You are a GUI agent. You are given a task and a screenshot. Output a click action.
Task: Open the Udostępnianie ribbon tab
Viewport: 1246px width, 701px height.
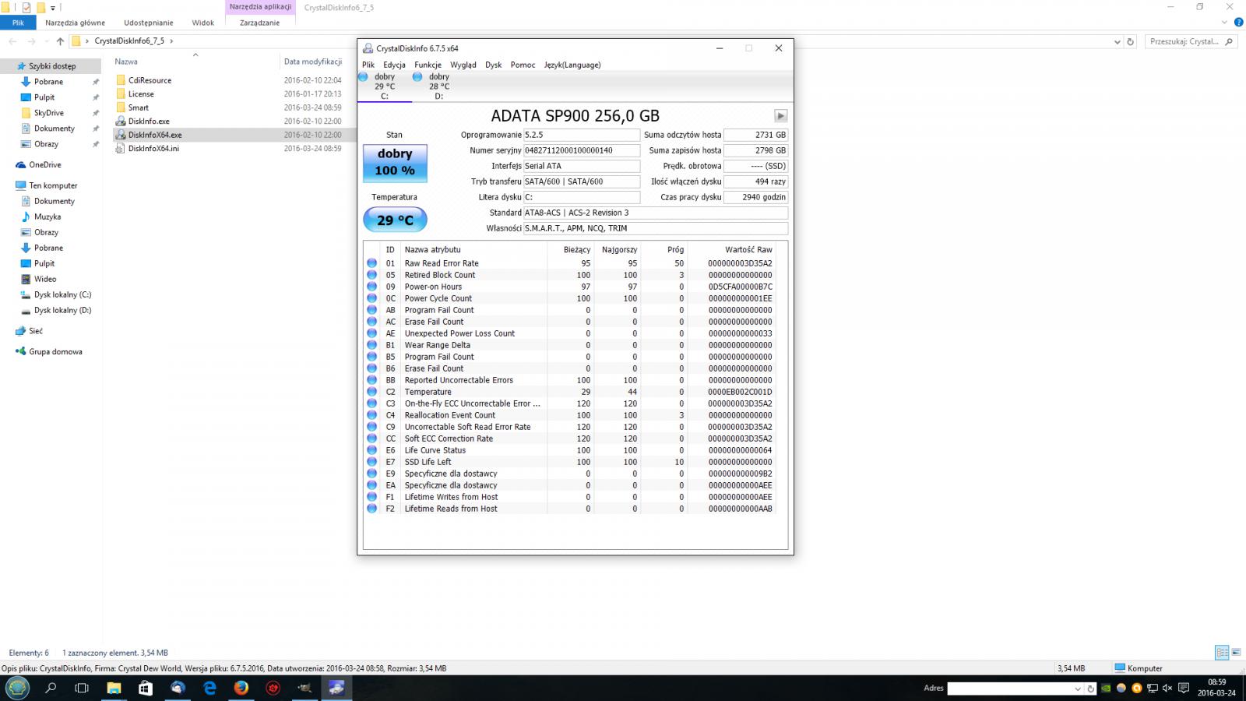click(x=148, y=23)
